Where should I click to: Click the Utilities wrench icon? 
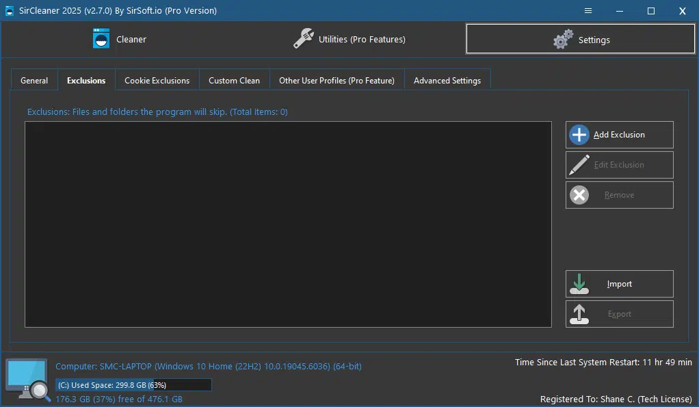tap(304, 38)
